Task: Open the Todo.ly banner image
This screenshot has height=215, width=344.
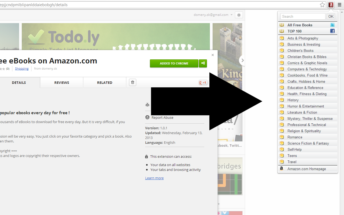Action: pyautogui.click(x=116, y=37)
